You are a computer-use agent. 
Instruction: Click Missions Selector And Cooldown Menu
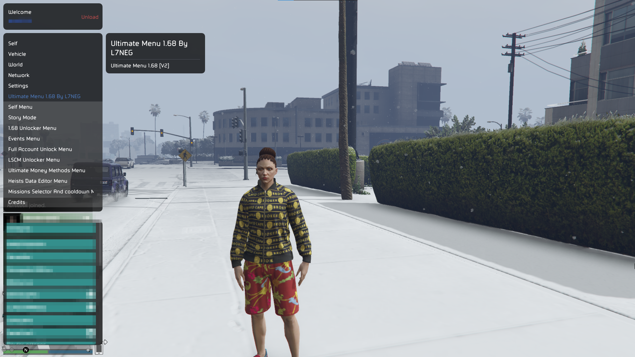[51, 191]
